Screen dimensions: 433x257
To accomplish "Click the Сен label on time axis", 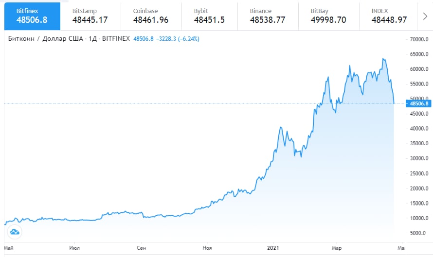I will [x=142, y=248].
